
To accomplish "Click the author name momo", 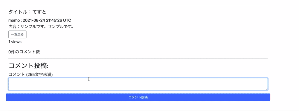I will (x=14, y=20).
